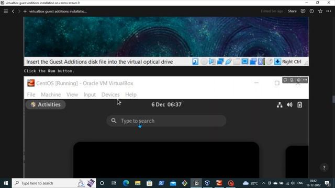The height and width of the screenshot is (188, 335).
Task: Click the 'Type here to search' taskbar box
Action: click(x=54, y=183)
